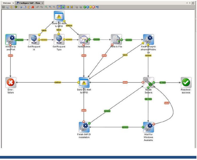Click the align vertically icon in the toolbar

pos(72,7)
